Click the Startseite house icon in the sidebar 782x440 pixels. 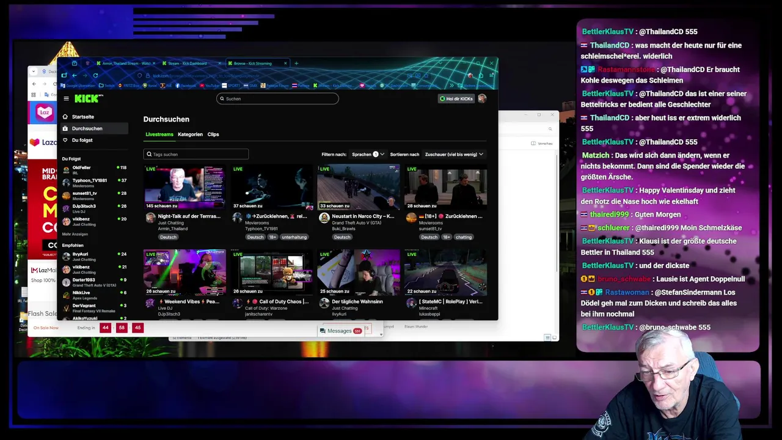(x=65, y=117)
